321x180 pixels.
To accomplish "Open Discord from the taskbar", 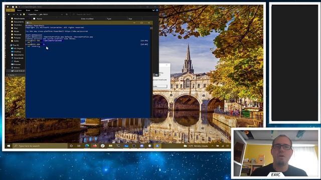I will (x=142, y=146).
